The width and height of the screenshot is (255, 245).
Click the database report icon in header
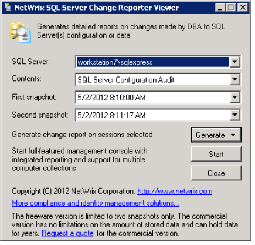pyautogui.click(x=21, y=32)
